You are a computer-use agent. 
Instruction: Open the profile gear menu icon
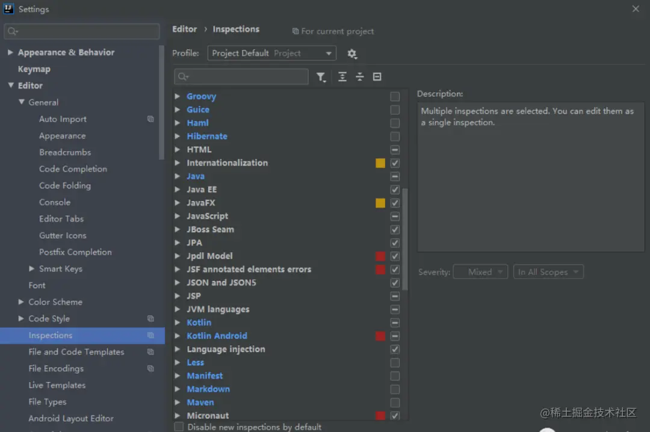pyautogui.click(x=352, y=54)
